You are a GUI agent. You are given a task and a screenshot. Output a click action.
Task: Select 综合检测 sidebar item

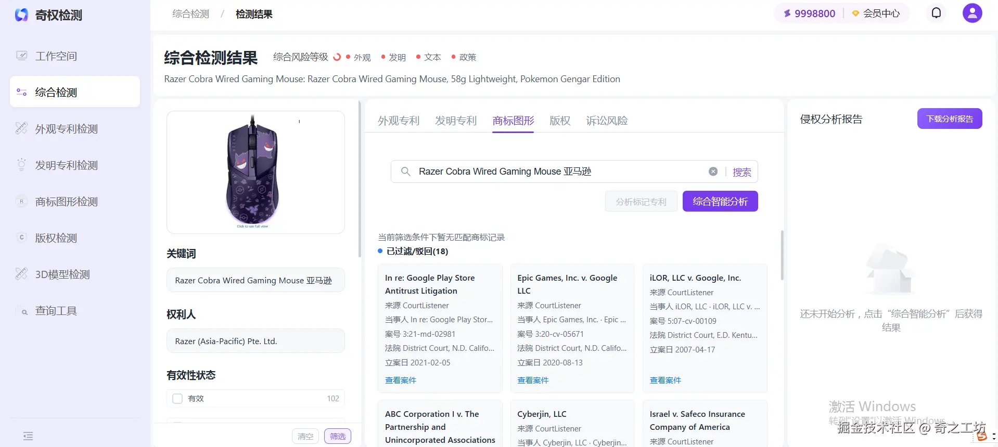pyautogui.click(x=75, y=92)
